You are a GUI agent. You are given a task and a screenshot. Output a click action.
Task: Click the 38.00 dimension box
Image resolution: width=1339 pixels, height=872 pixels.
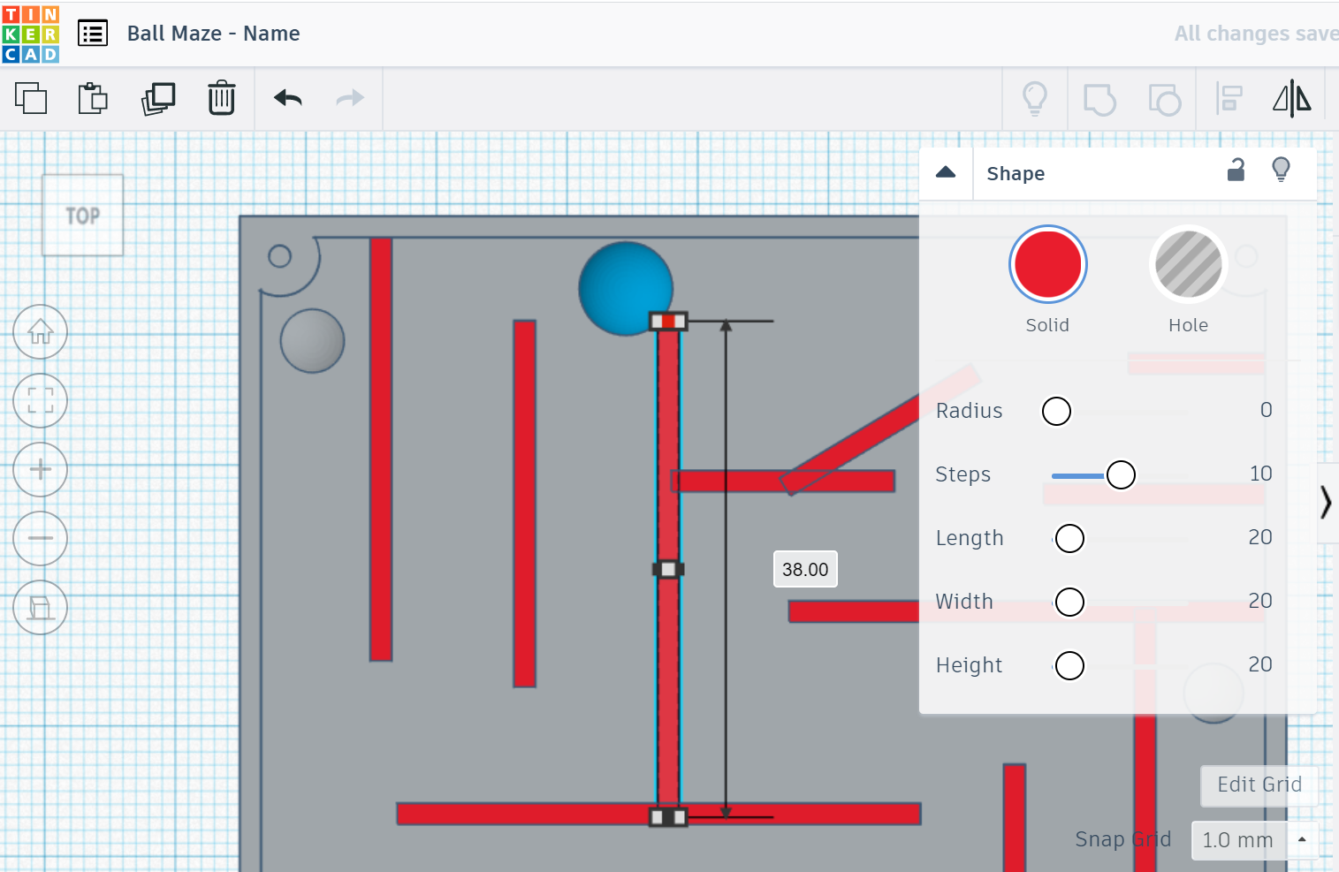coord(805,570)
